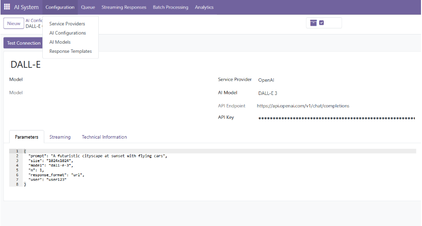Toggle the checkbox next to archive icon
The image size is (422, 226).
coord(322,23)
